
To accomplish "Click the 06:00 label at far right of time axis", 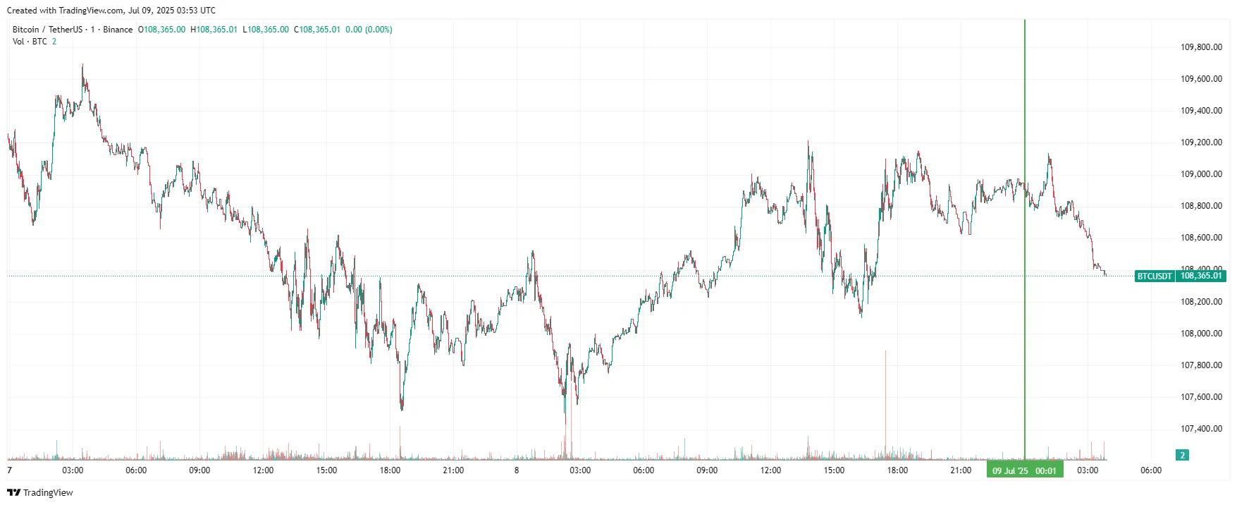I will coord(1151,470).
